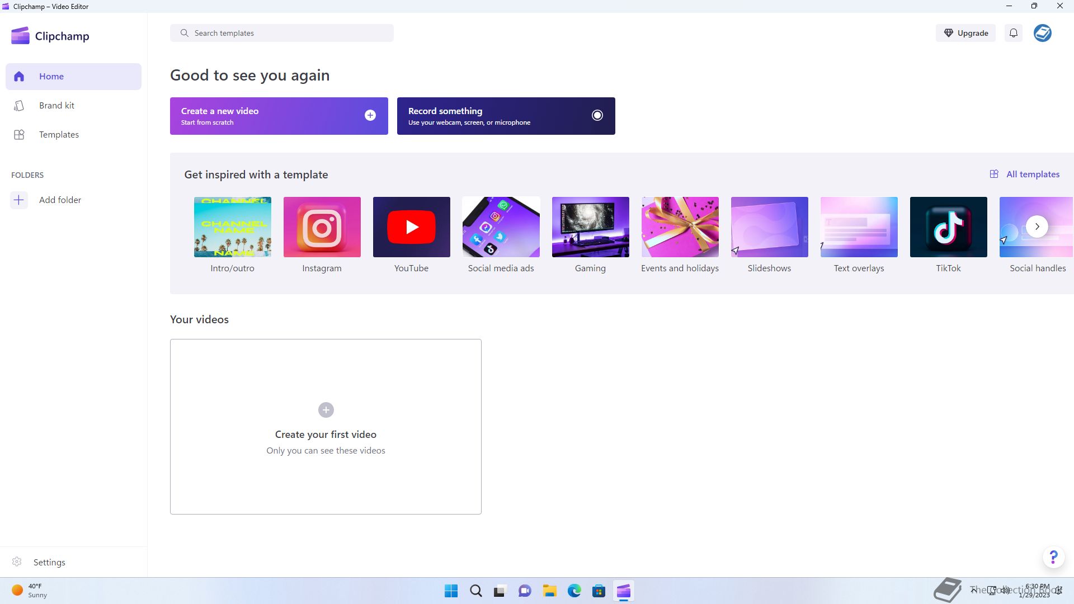Open the user account avatar
1074x604 pixels.
1043,33
